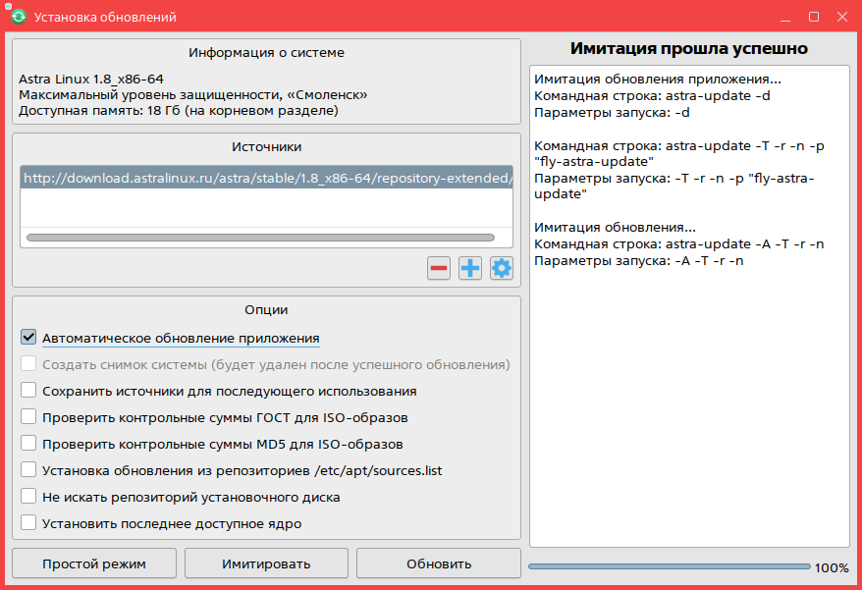Maximize the update installer window

pyautogui.click(x=813, y=17)
